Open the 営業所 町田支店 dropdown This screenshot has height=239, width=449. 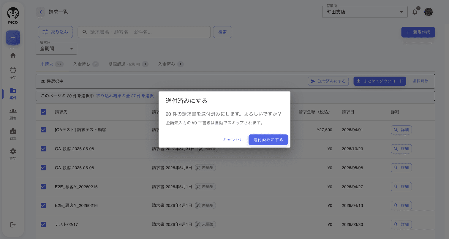(x=365, y=12)
